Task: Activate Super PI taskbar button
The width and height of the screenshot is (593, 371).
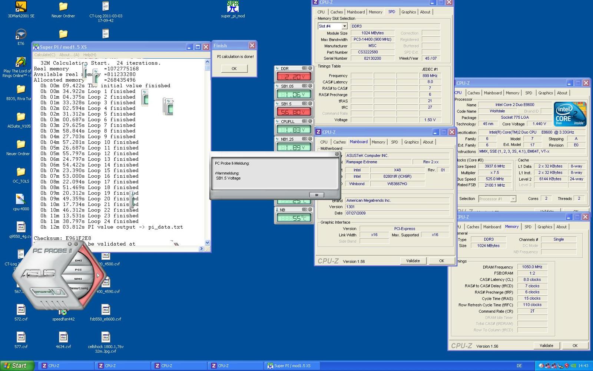Action: [x=292, y=366]
